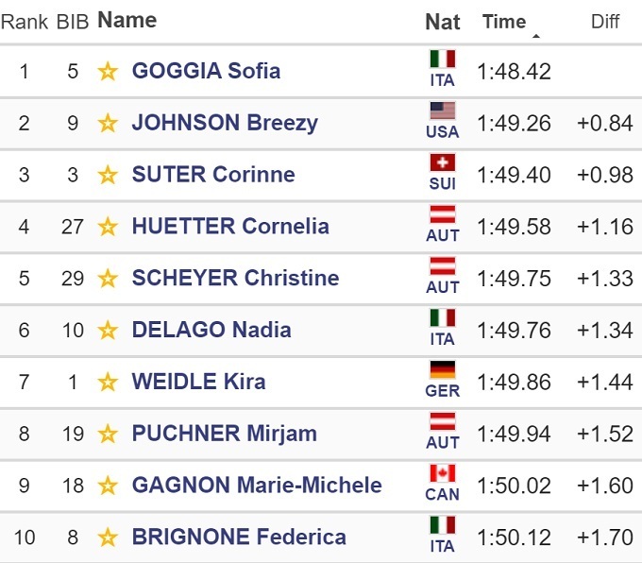Click the Swiss flag icon
Screen dimensions: 642x563
tap(442, 163)
